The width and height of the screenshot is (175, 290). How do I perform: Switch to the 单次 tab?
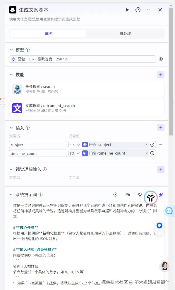pyautogui.click(x=48, y=33)
